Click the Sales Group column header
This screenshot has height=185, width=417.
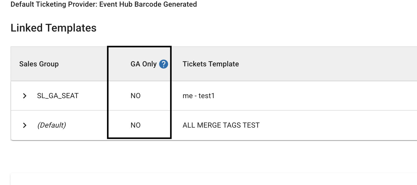39,64
